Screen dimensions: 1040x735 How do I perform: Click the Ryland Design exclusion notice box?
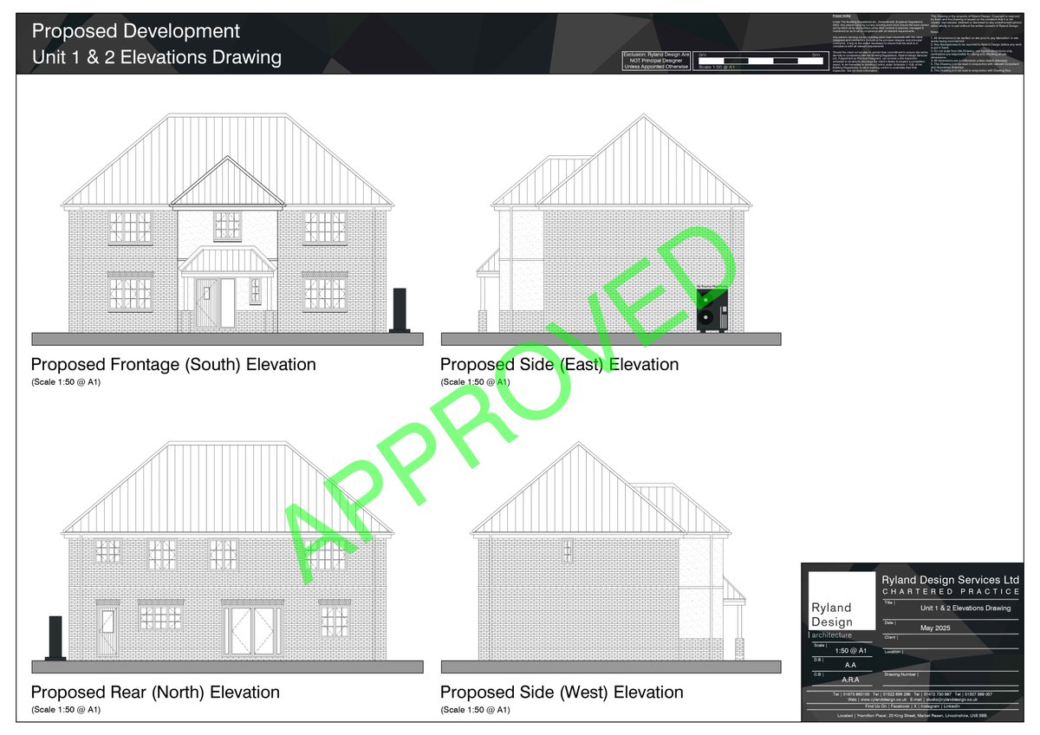point(656,62)
